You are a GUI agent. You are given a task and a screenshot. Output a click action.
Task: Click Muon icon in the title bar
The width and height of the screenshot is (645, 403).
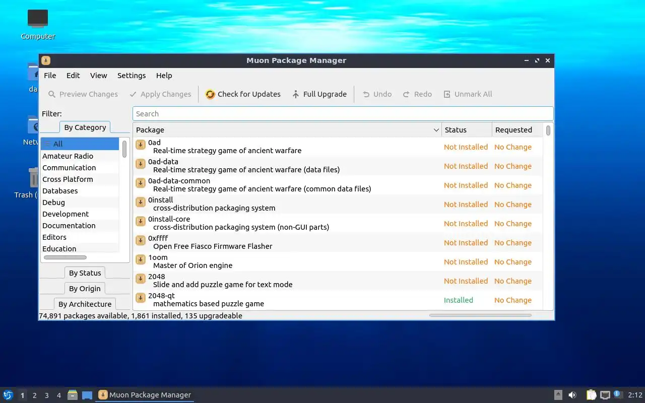pyautogui.click(x=45, y=60)
